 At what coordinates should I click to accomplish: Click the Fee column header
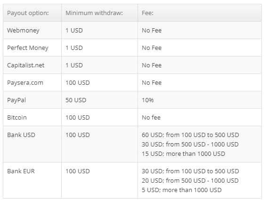coord(148,13)
